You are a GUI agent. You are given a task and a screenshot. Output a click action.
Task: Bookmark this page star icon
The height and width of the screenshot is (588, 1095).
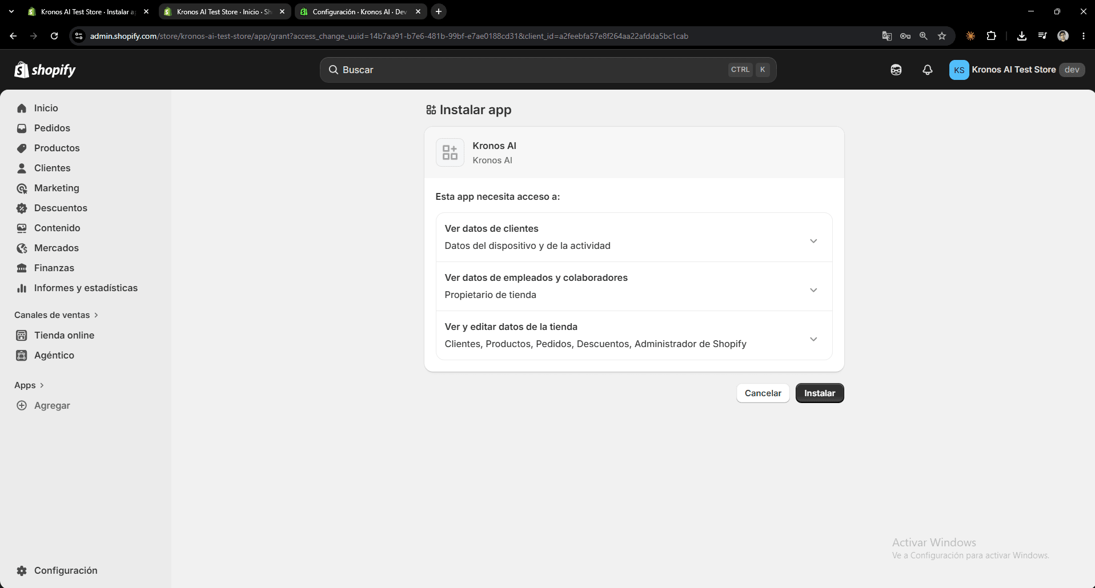click(x=942, y=36)
